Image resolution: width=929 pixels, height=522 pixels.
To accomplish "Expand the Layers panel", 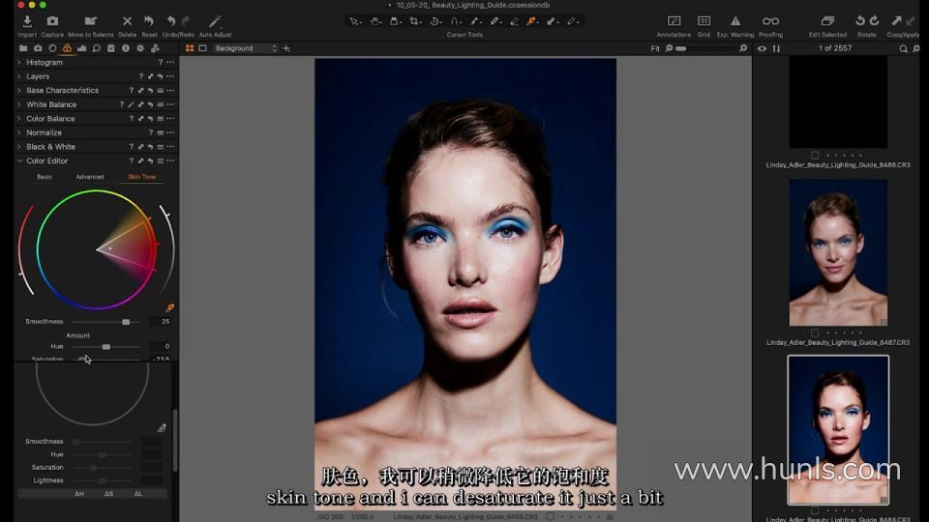I will click(19, 76).
